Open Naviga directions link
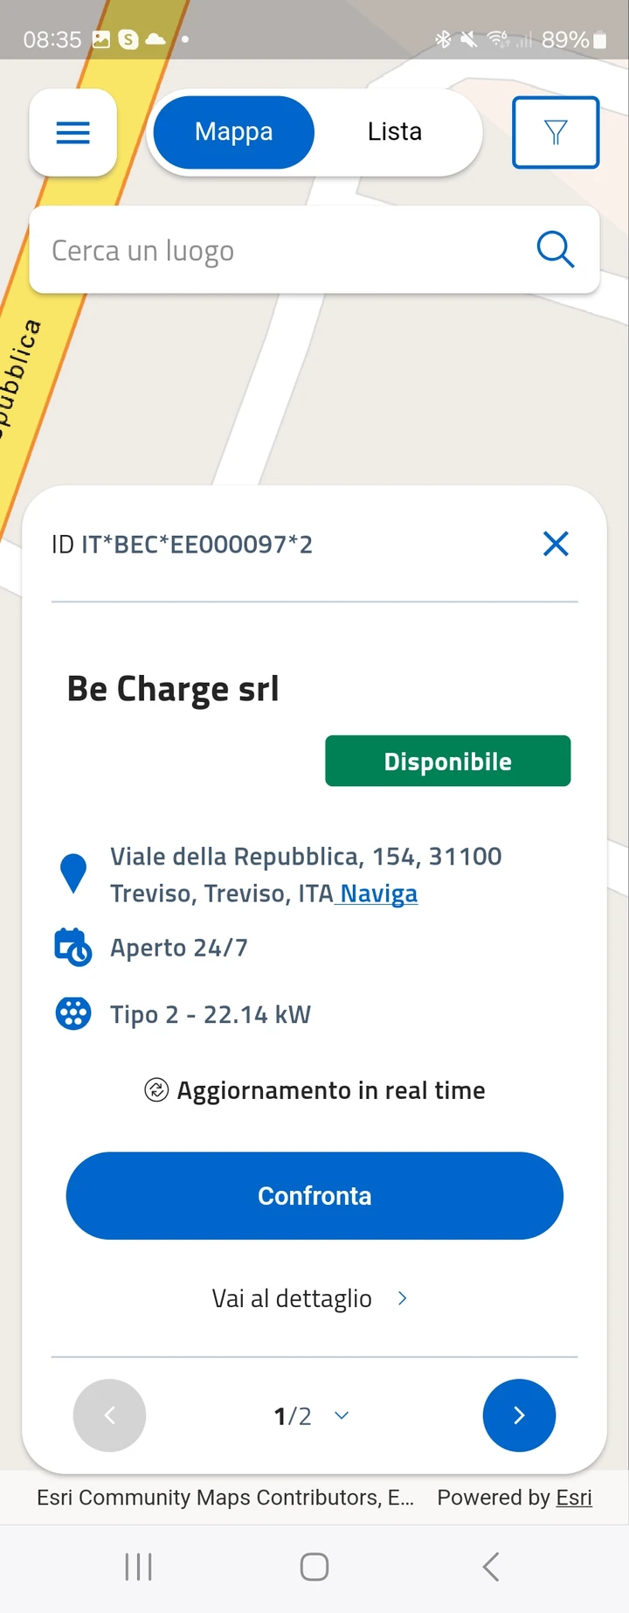Image resolution: width=629 pixels, height=1613 pixels. (x=378, y=893)
